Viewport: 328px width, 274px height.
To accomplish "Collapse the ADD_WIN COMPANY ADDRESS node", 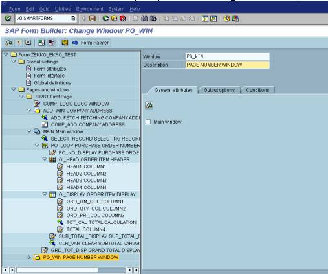I will (29, 110).
